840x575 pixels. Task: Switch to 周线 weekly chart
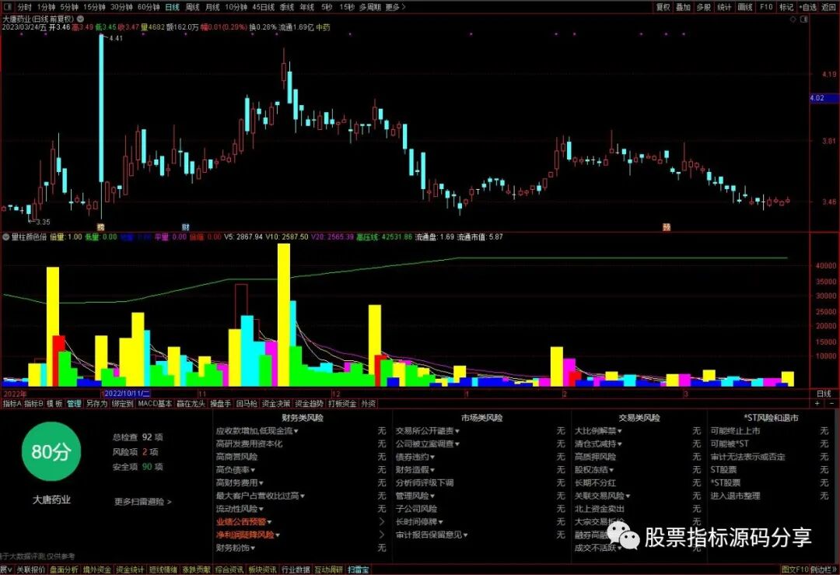pyautogui.click(x=192, y=7)
